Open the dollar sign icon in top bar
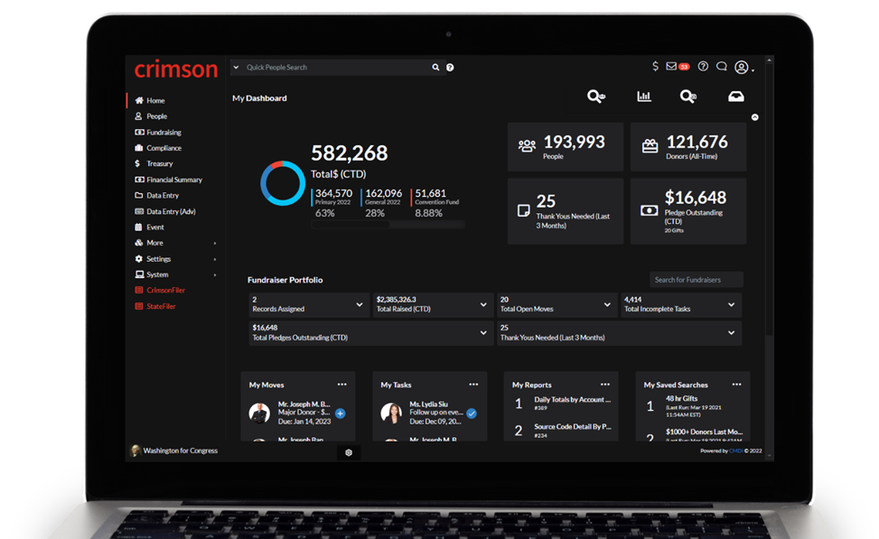Viewport: 879px width, 539px height. [655, 66]
